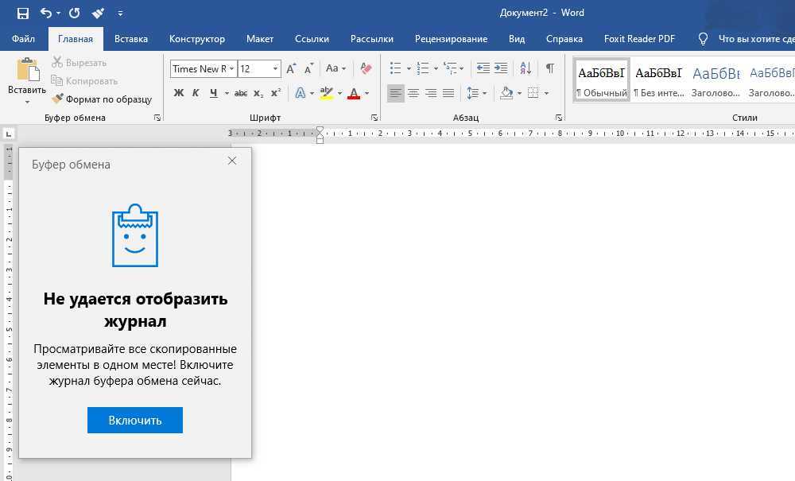This screenshot has height=481, width=795.
Task: Click the Save icon in the quick access toolbar
Action: 22,14
